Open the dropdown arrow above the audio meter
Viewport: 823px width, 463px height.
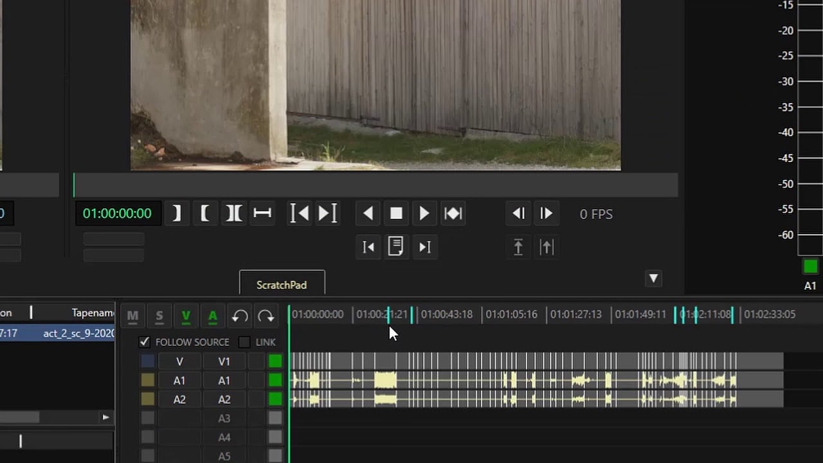point(653,278)
